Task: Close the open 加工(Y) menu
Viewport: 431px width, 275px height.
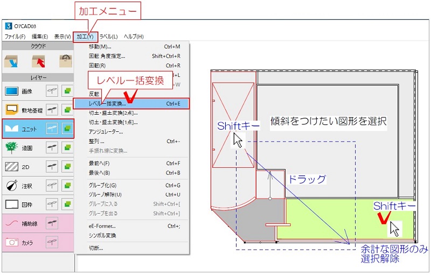Action: coord(85,37)
